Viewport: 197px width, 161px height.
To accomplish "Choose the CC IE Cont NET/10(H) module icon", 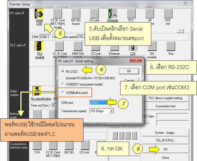I will [x=59, y=46].
